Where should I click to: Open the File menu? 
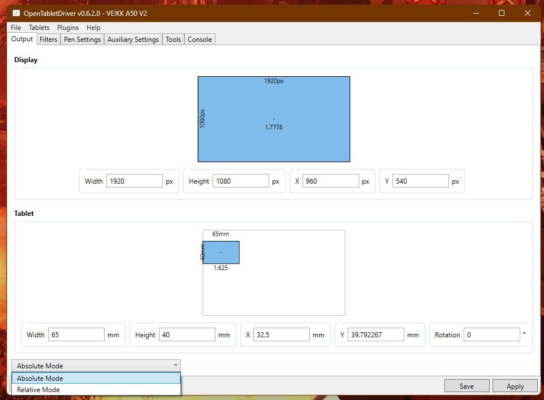pyautogui.click(x=16, y=27)
